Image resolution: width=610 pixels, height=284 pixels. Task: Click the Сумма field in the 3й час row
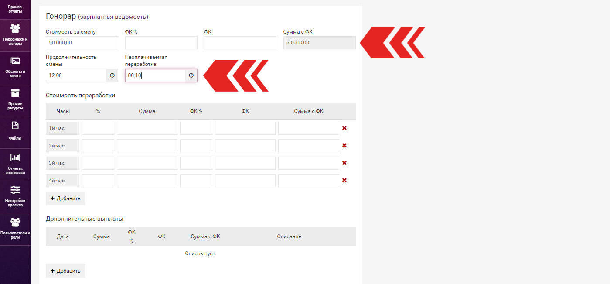[x=147, y=163]
